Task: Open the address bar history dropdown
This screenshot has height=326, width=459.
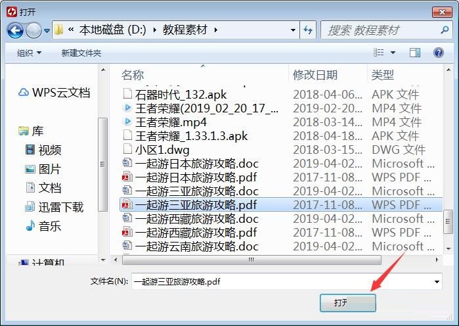Action: pos(293,30)
